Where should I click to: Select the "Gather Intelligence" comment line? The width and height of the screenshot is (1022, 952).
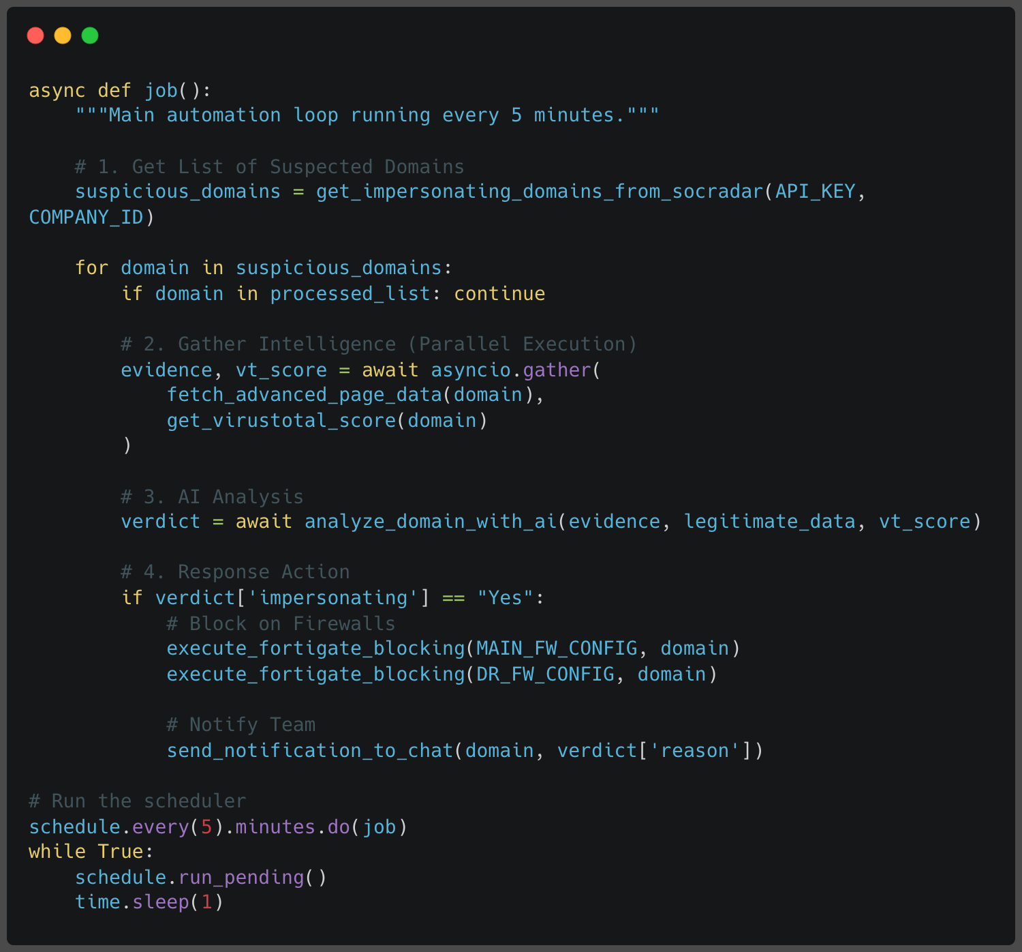tap(378, 344)
